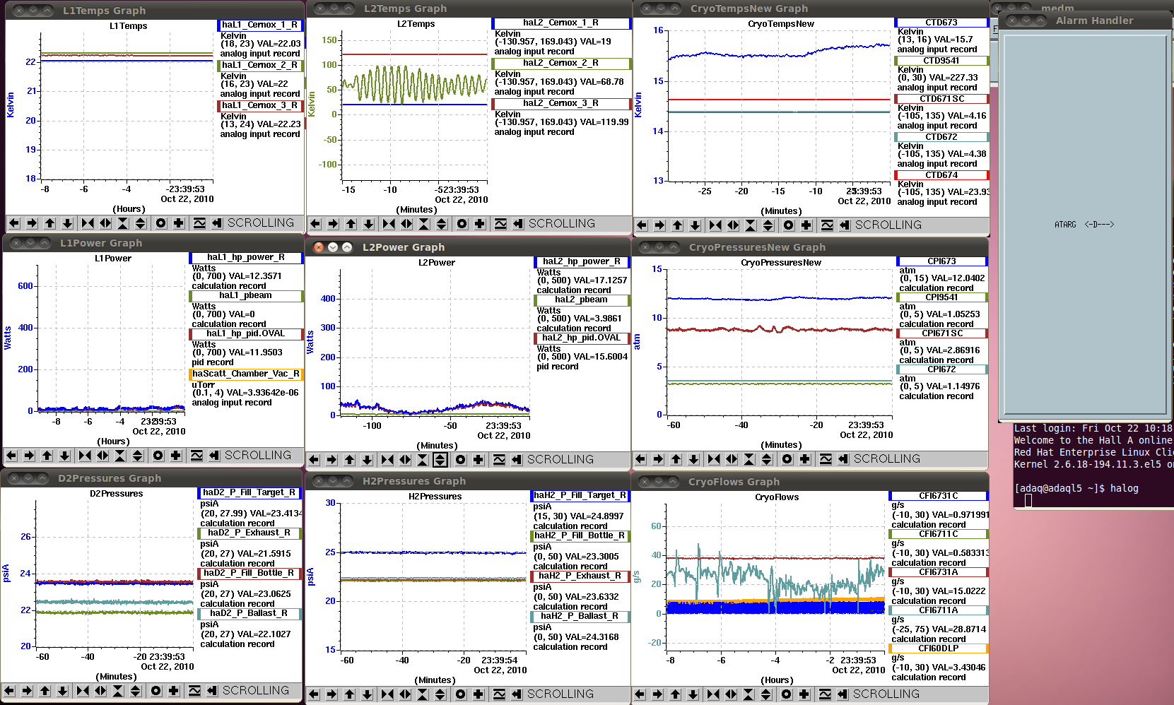Screen dimensions: 1174x705
Task: Zoom in Y axis in H2Pressures toolbar
Action: [x=423, y=694]
